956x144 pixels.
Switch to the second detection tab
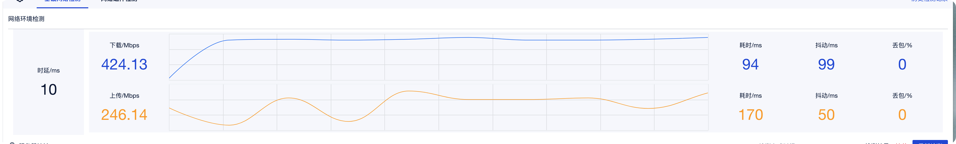click(119, 2)
